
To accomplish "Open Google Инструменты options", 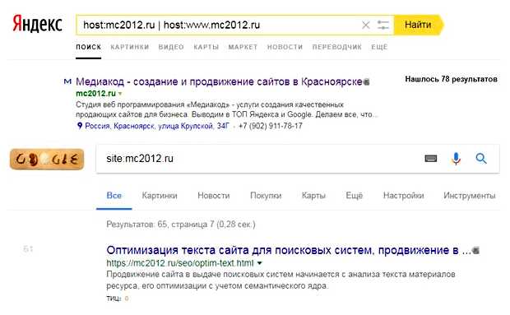I will 470,196.
